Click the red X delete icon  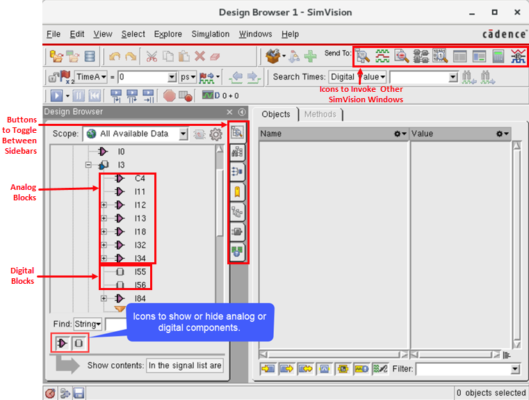[200, 56]
